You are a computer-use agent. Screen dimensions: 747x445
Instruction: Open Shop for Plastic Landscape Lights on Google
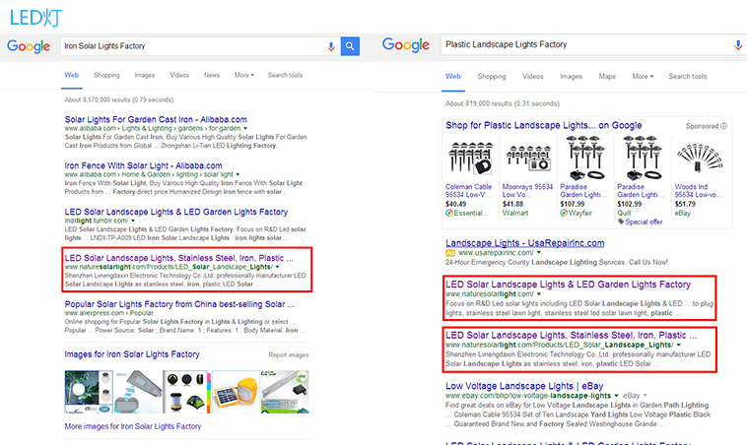tap(544, 125)
